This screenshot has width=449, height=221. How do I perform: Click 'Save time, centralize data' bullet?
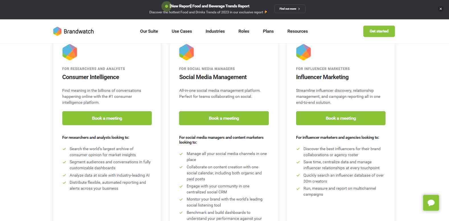click(x=341, y=165)
